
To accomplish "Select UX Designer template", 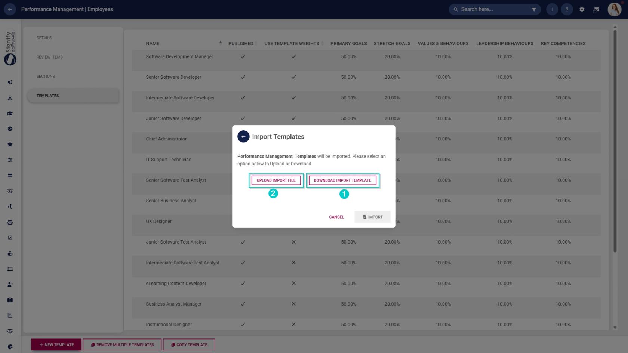I will (x=159, y=221).
